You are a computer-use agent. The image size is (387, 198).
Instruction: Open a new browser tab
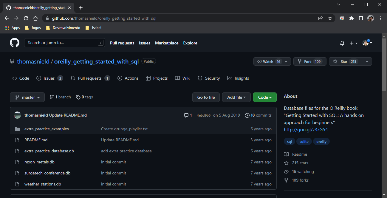pyautogui.click(x=81, y=8)
